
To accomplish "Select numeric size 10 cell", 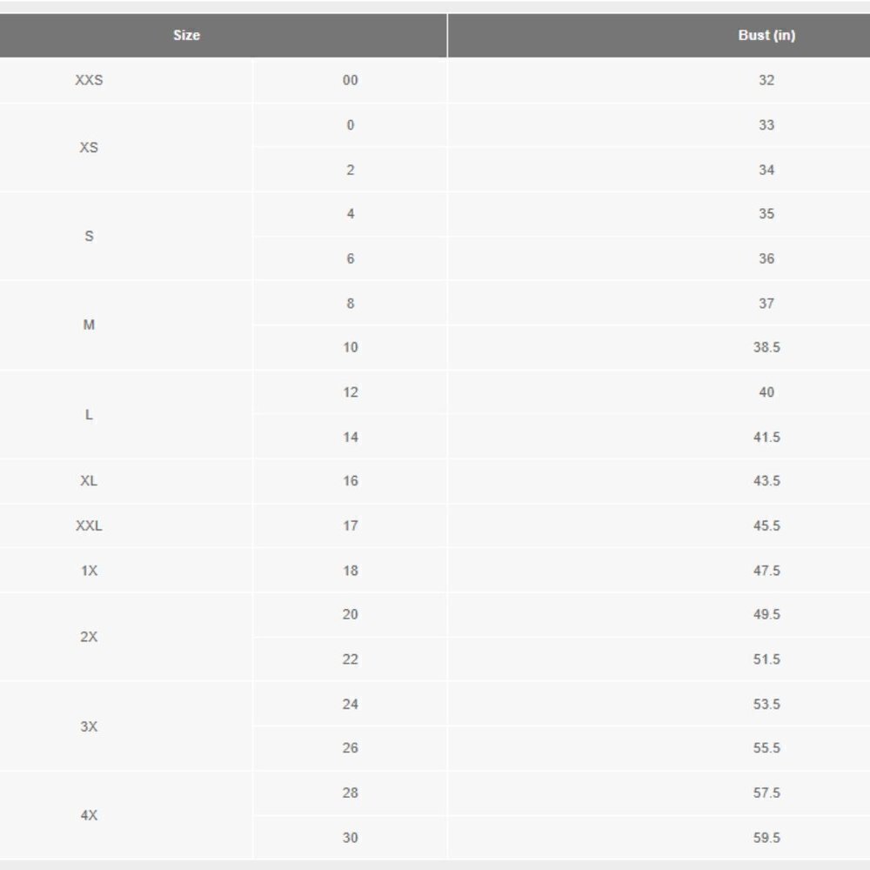I will coord(351,347).
